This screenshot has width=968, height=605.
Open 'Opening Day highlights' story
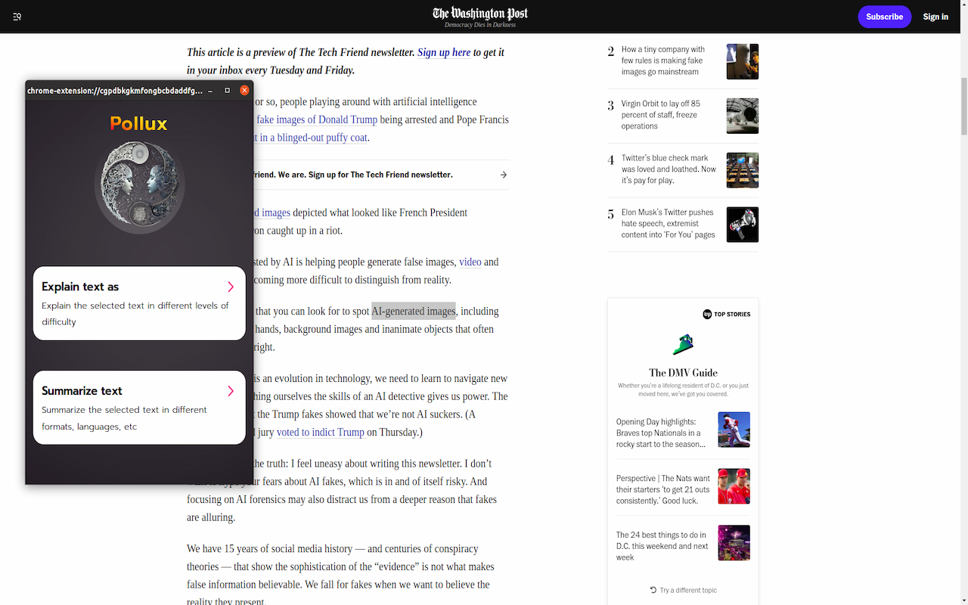coord(661,433)
